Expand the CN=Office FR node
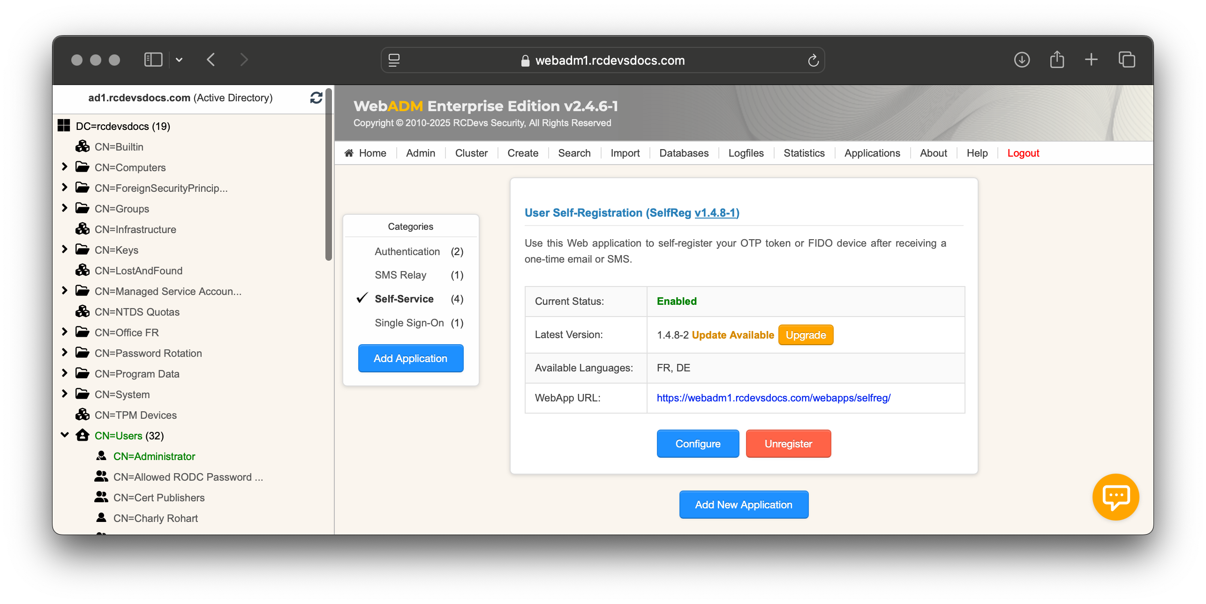 (65, 332)
